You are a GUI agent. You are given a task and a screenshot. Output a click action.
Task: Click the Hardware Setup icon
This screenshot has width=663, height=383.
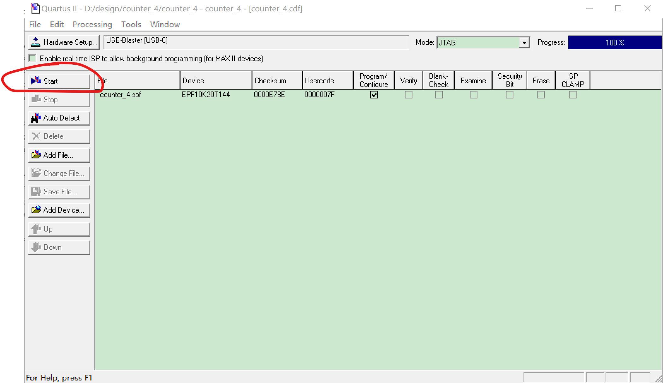pos(36,42)
